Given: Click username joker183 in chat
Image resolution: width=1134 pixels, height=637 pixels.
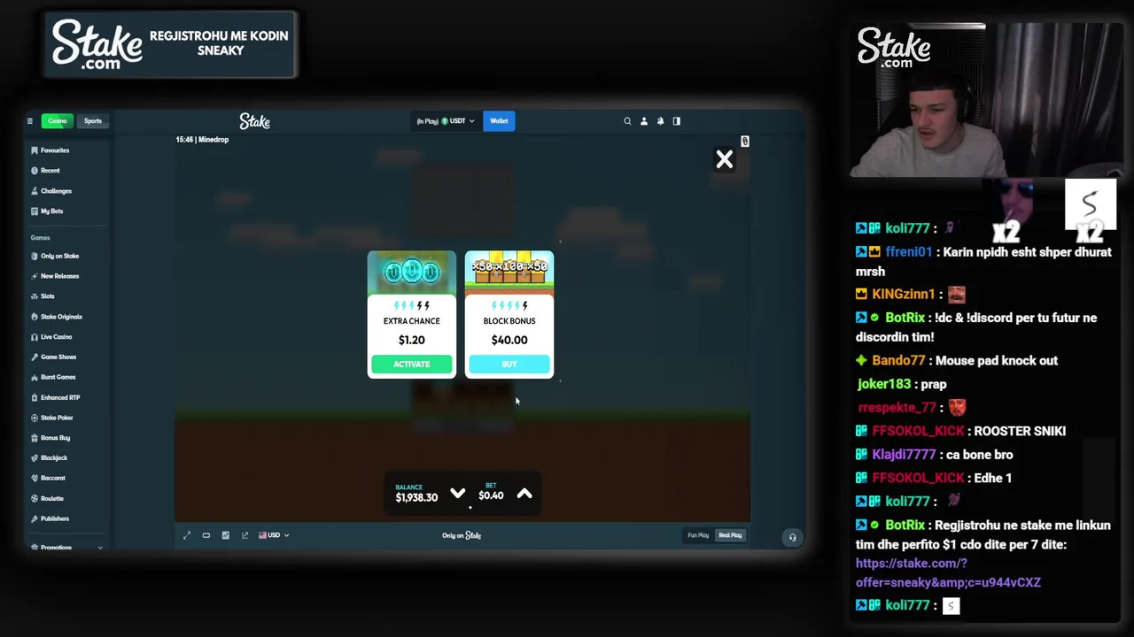Looking at the screenshot, I should coord(884,385).
